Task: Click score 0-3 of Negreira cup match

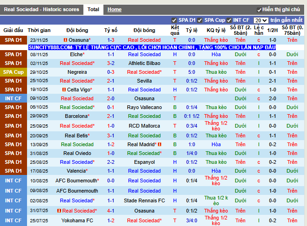Action: point(111,72)
